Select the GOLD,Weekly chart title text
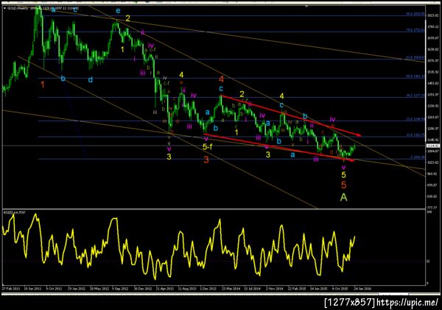Image resolution: width=442 pixels, height=310 pixels. pyautogui.click(x=17, y=8)
